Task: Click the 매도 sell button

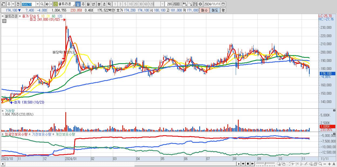Action: click(215, 10)
